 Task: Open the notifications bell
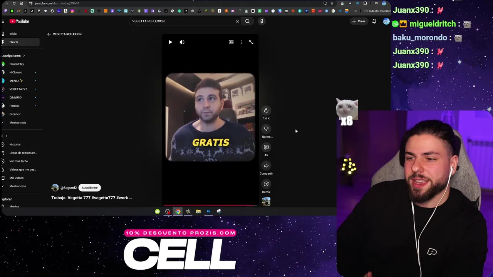point(374,21)
